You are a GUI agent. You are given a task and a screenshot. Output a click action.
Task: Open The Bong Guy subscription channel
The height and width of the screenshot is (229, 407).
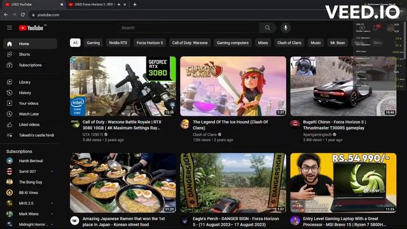(31, 183)
